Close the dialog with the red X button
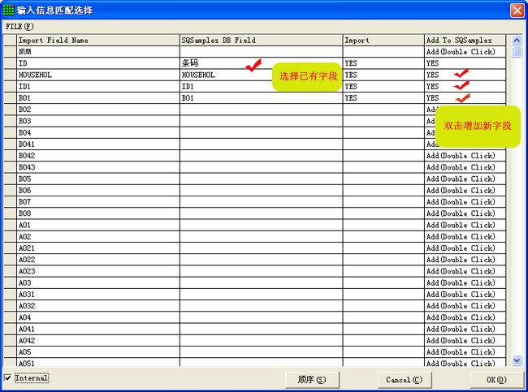 [517, 10]
